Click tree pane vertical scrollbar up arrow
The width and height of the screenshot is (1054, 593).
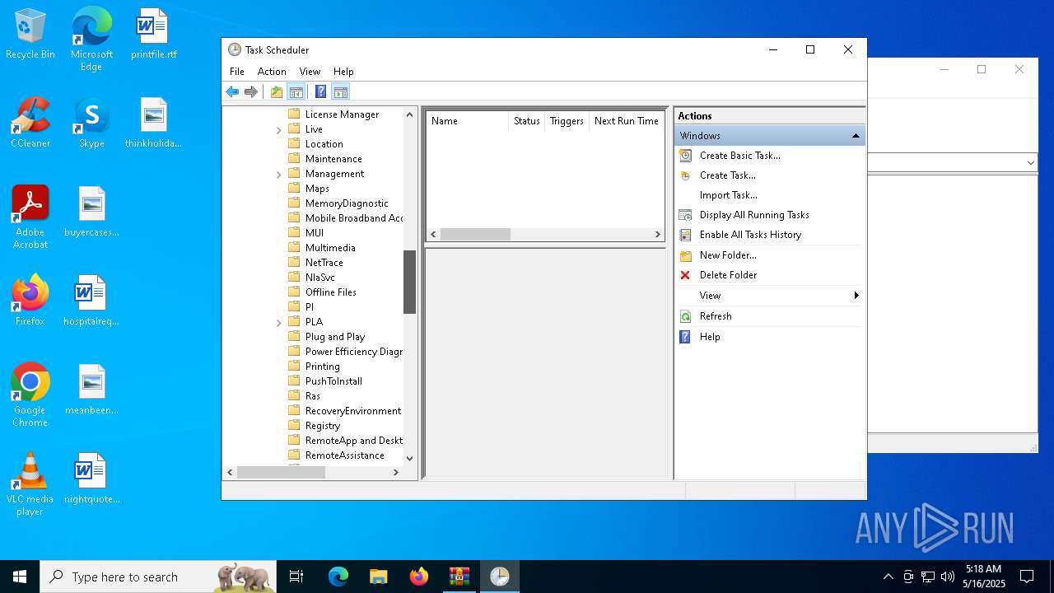click(409, 114)
